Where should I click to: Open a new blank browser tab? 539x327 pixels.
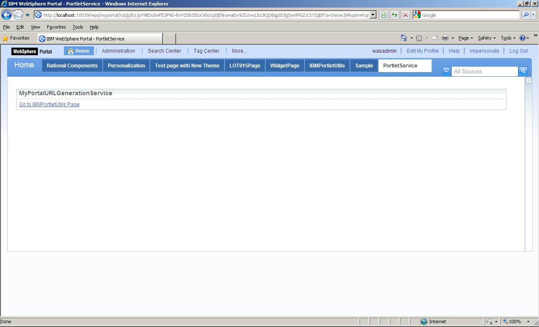point(169,39)
